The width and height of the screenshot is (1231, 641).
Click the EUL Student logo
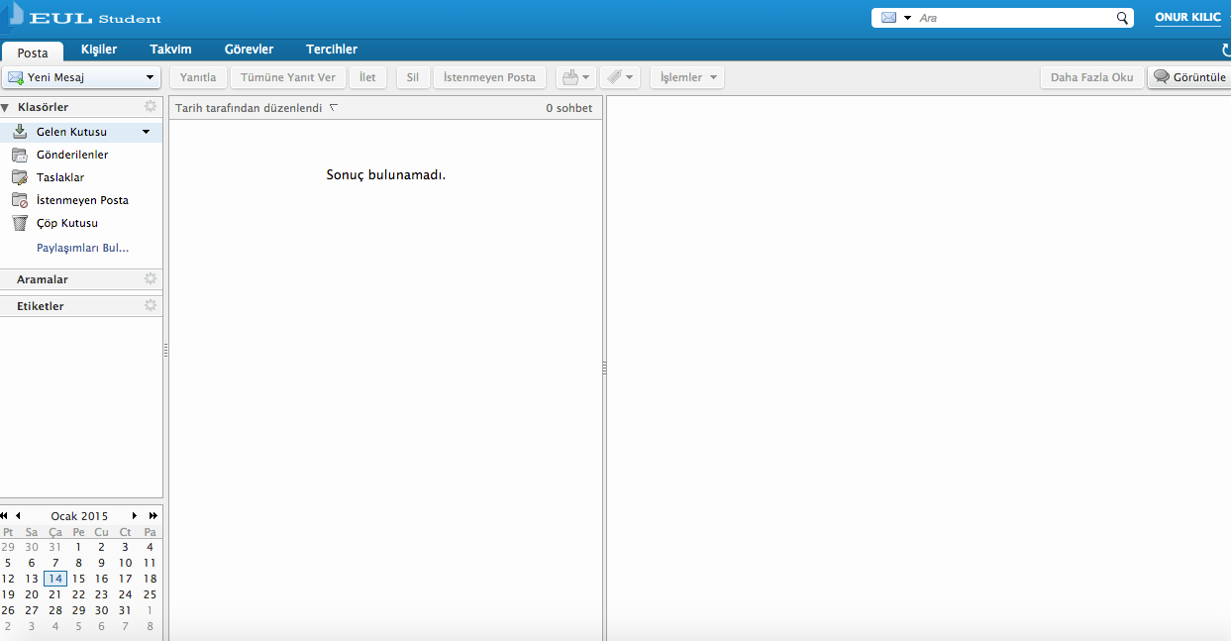[84, 19]
